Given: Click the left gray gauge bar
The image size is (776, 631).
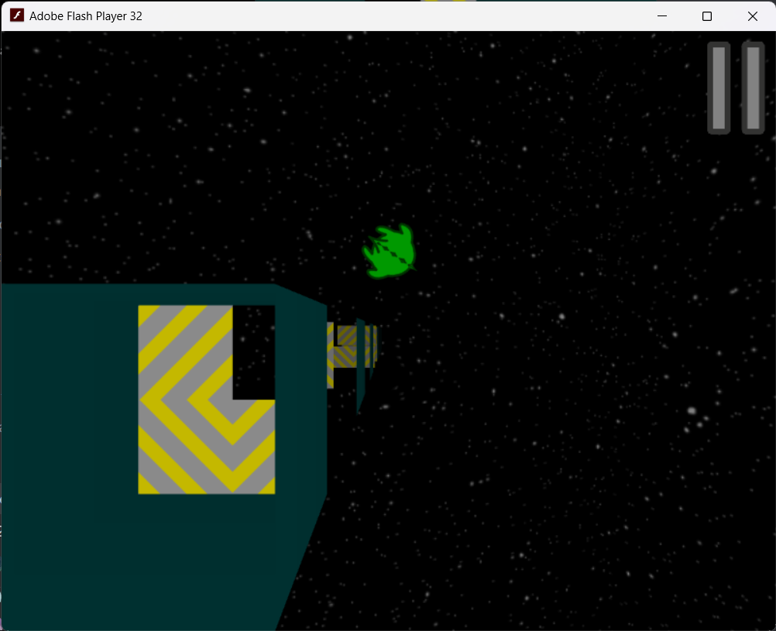Looking at the screenshot, I should pyautogui.click(x=719, y=88).
